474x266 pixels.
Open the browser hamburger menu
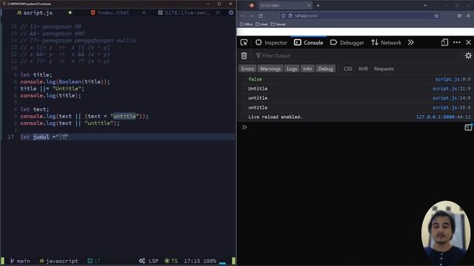(x=468, y=16)
